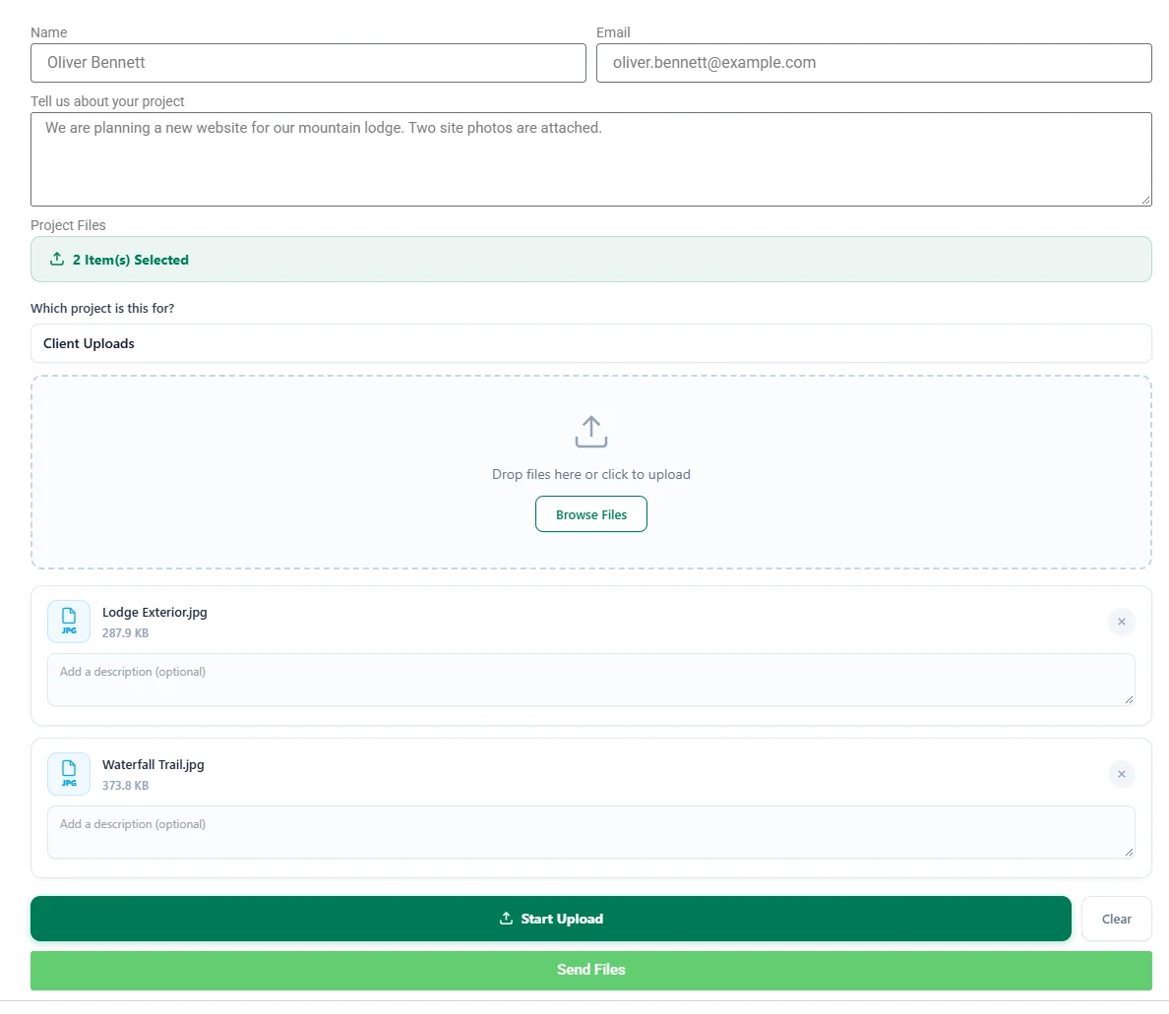Click the Waterfall Trail description resize handle

[1129, 852]
